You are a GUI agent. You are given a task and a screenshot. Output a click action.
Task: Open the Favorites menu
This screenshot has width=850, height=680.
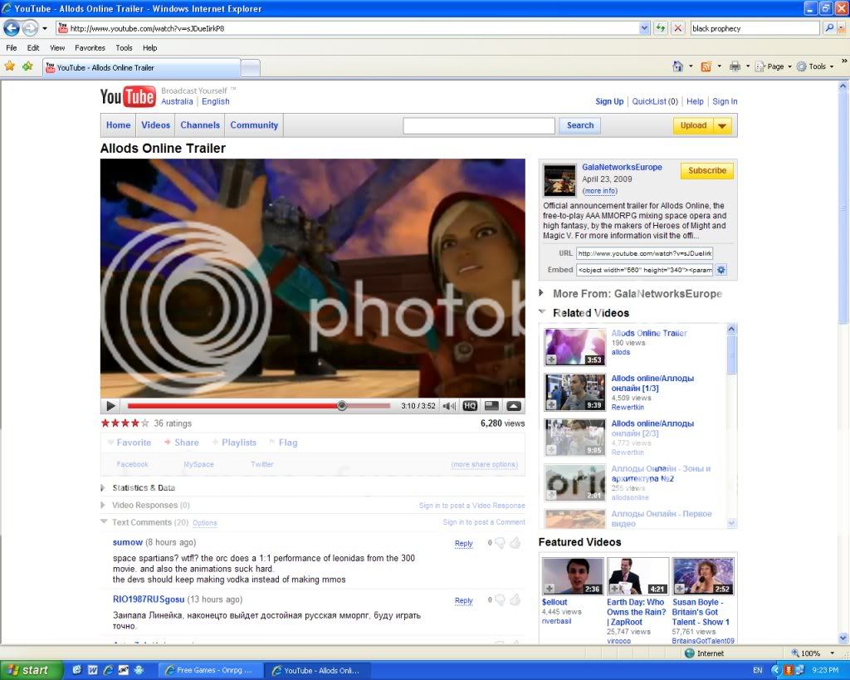point(90,48)
